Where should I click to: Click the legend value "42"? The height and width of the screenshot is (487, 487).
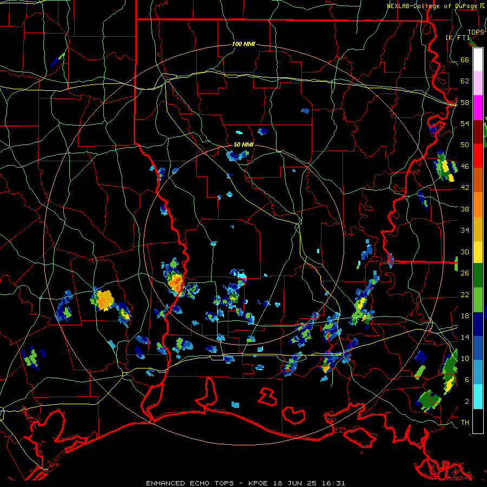coord(465,187)
